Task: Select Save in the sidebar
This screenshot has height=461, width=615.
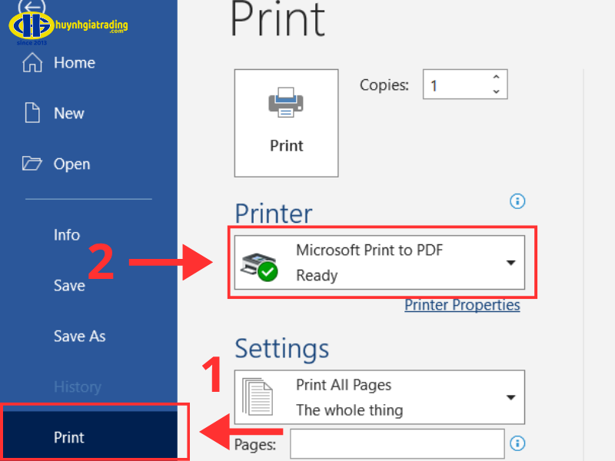Action: click(x=69, y=286)
